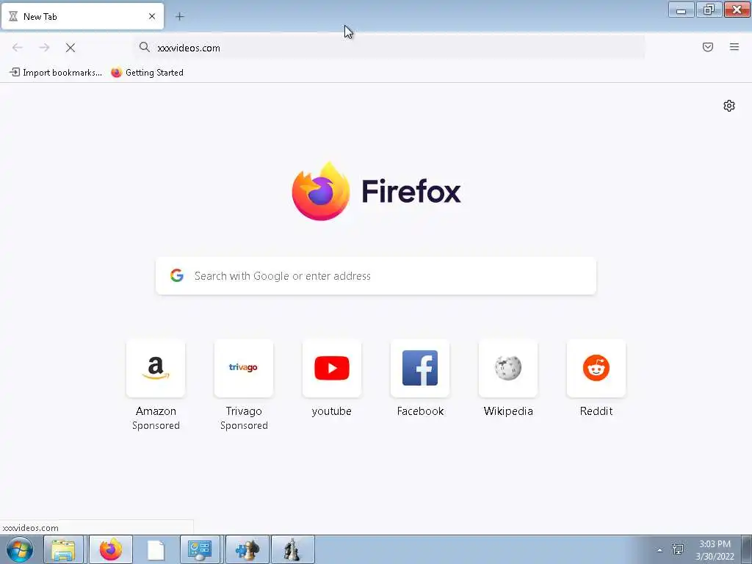The image size is (752, 564).
Task: Open the puzzle piece taskbar icon
Action: coord(247,549)
